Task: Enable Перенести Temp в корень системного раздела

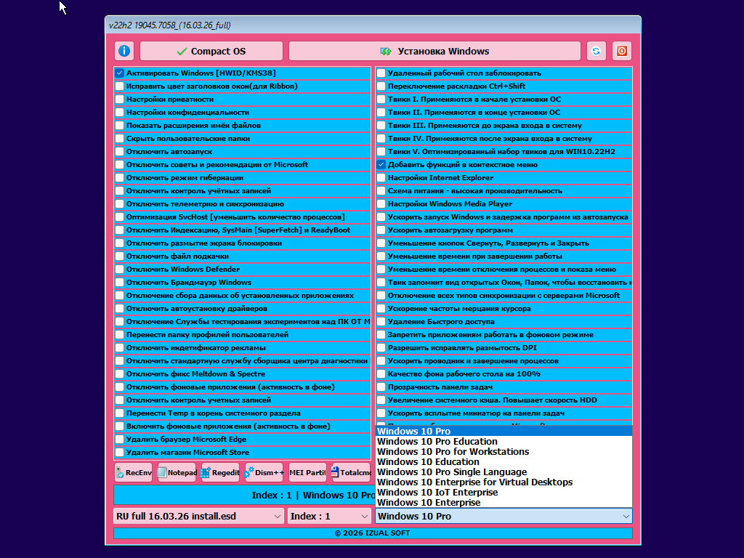Action: (120, 413)
